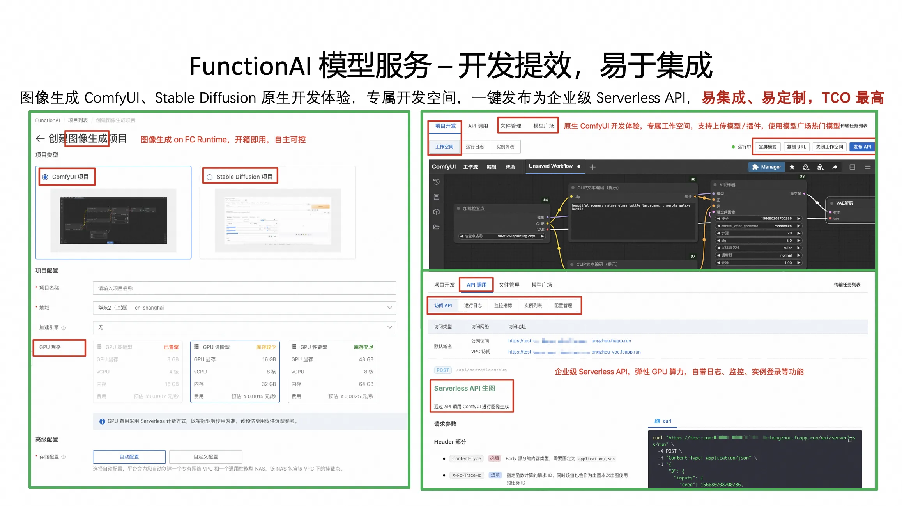
Task: Open the ComfyUI hamburger menu icon
Action: tap(867, 167)
